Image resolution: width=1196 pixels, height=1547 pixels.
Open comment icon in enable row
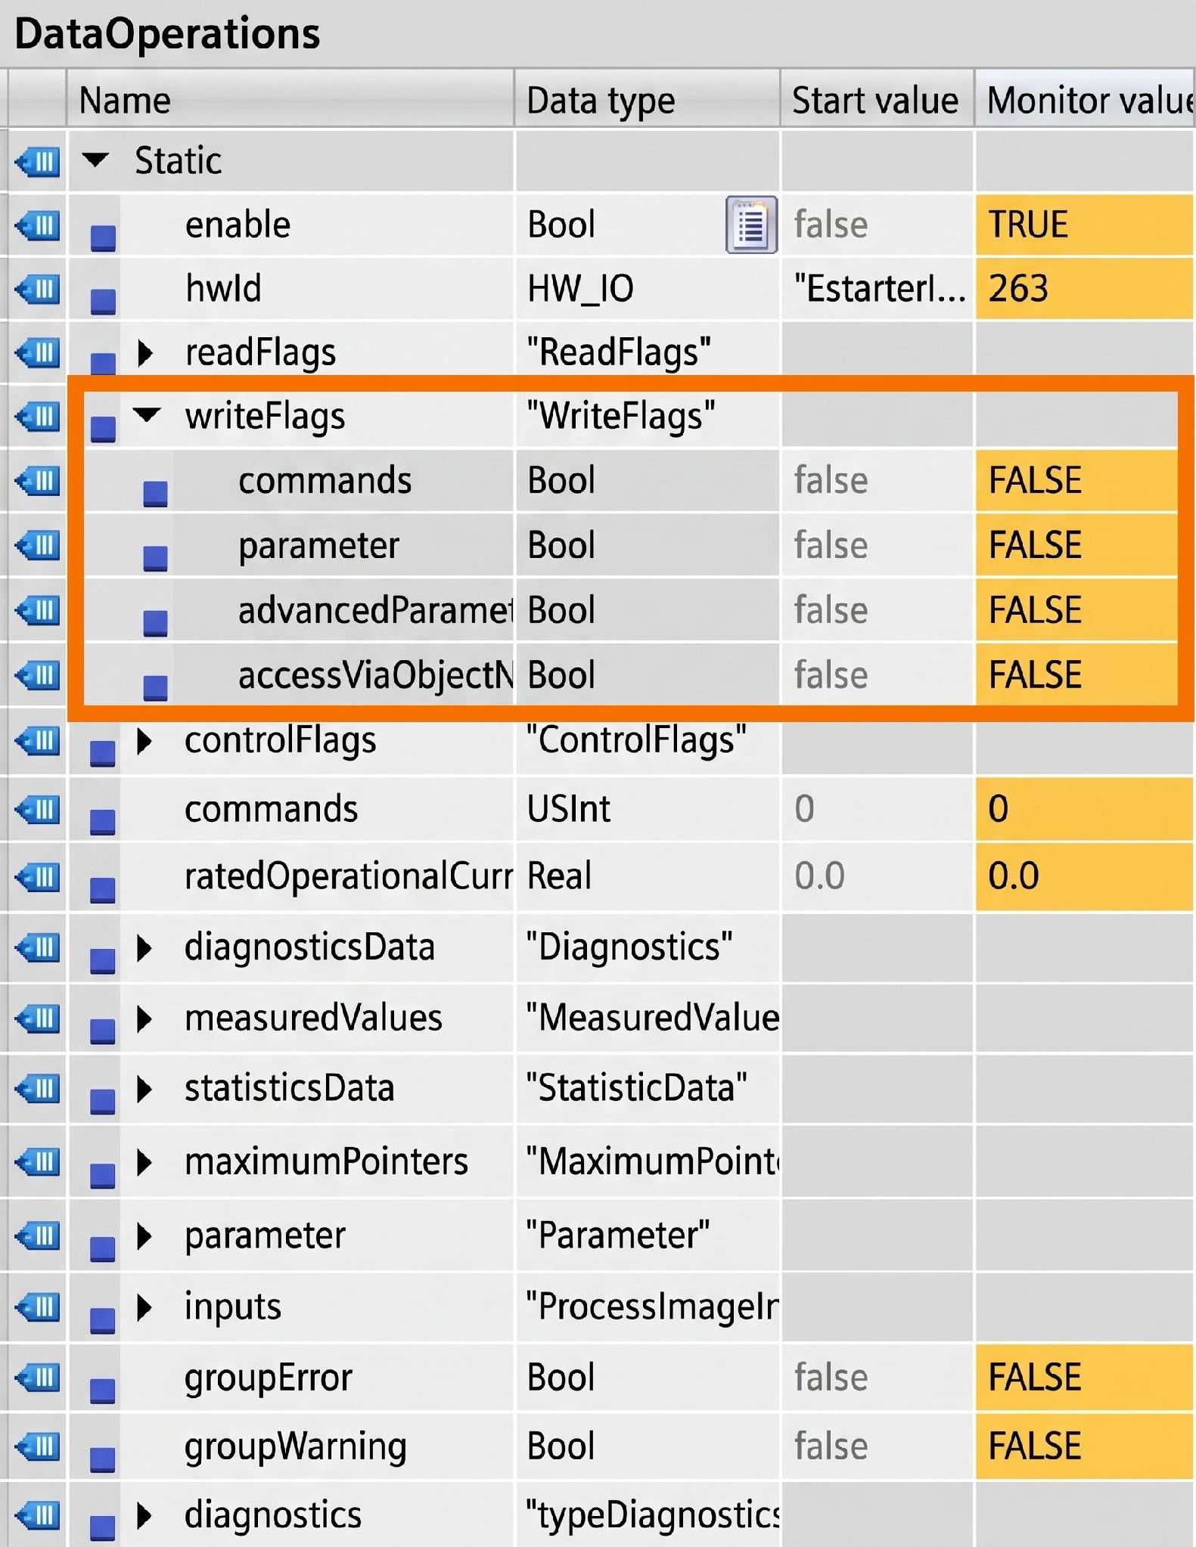click(x=751, y=225)
